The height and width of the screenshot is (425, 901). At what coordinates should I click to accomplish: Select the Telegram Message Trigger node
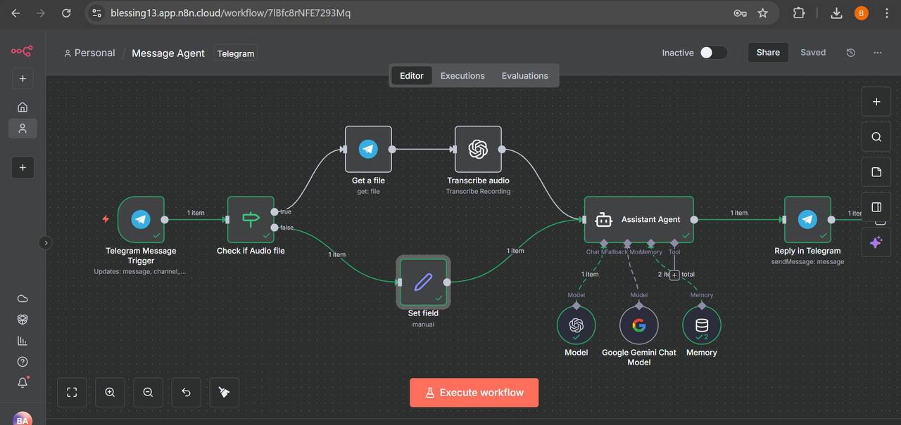(141, 219)
